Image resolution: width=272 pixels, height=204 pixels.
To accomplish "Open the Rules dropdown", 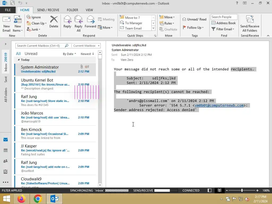I will (167, 23).
